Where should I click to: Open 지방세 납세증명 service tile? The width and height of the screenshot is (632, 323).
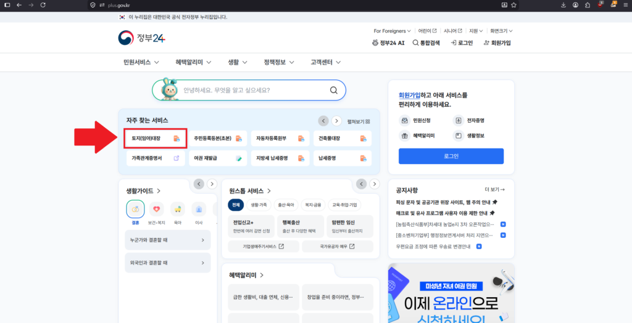pyautogui.click(x=280, y=158)
